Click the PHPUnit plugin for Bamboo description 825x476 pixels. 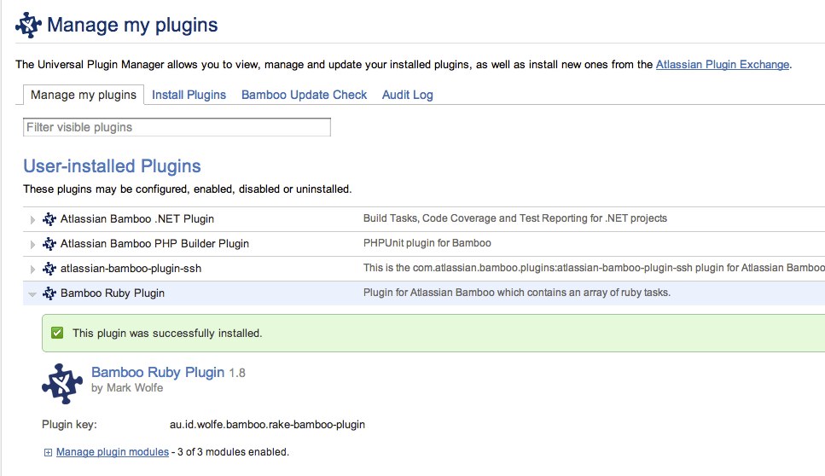click(427, 243)
